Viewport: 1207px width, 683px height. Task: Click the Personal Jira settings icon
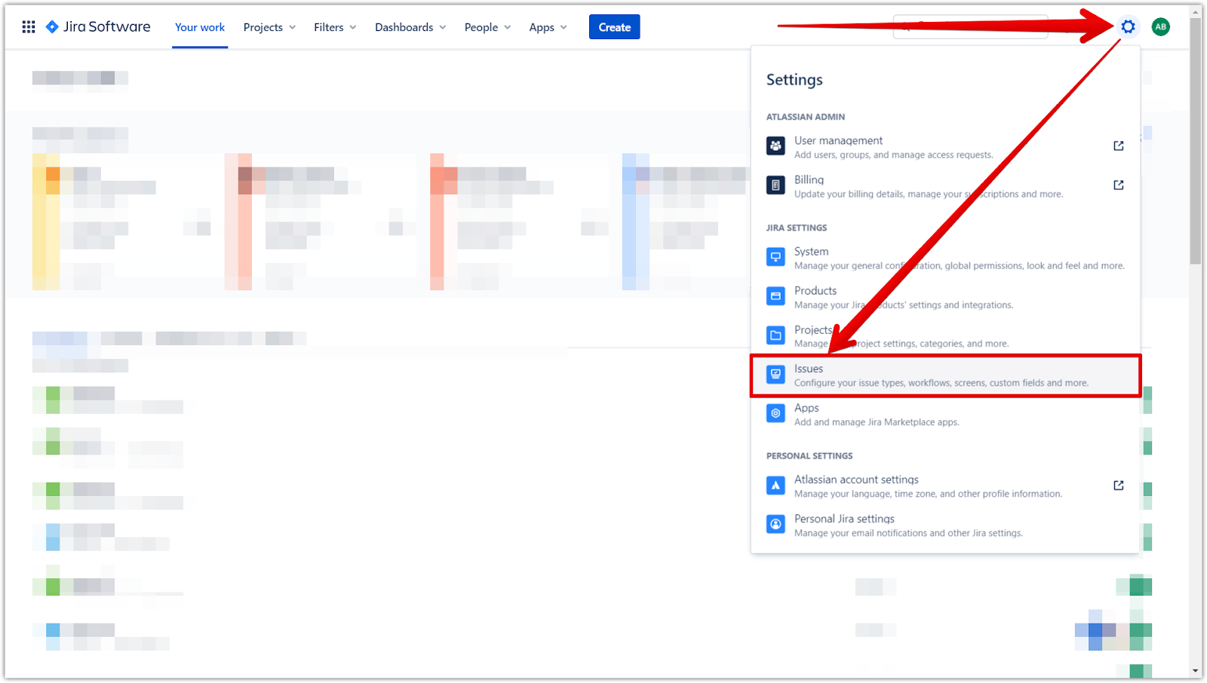point(775,525)
